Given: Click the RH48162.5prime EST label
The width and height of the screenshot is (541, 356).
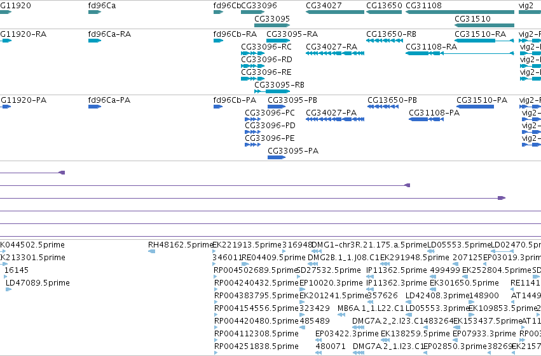Looking at the screenshot, I should point(181,245).
